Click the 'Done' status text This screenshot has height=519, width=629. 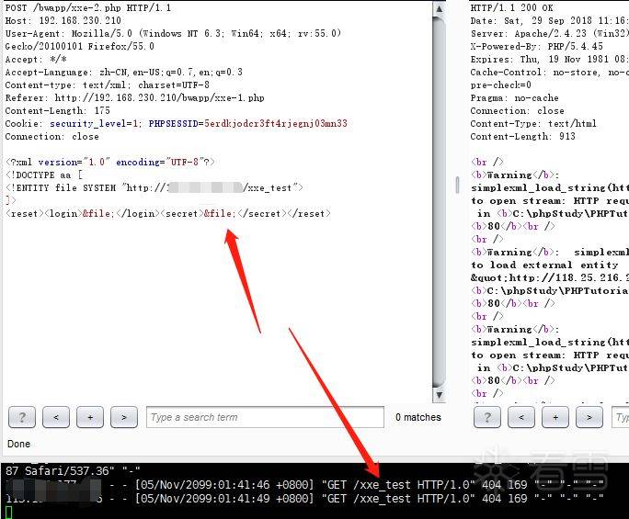[19, 444]
